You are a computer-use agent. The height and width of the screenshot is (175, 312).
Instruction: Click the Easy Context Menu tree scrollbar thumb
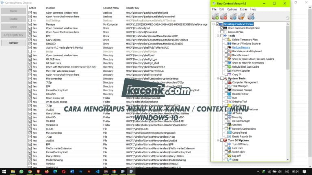click(x=288, y=48)
